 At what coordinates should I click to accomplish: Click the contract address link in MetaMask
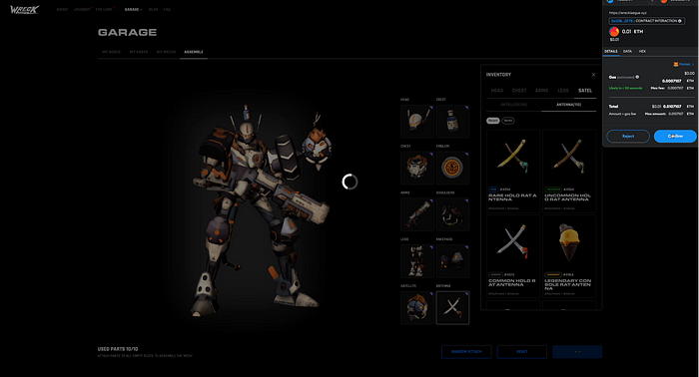[x=621, y=21]
